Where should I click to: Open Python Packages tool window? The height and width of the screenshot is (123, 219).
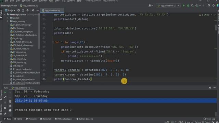coord(64,119)
